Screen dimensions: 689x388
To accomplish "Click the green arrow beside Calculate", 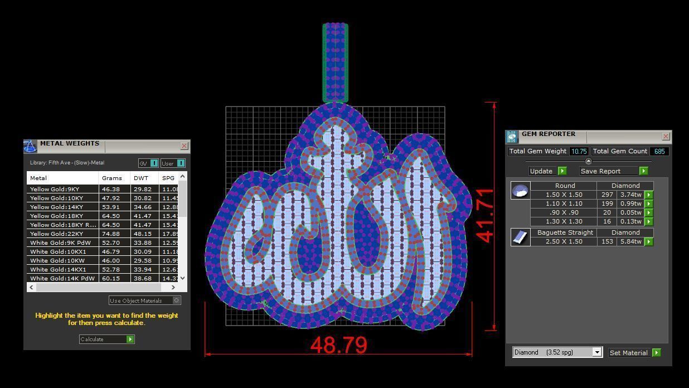I will point(130,339).
